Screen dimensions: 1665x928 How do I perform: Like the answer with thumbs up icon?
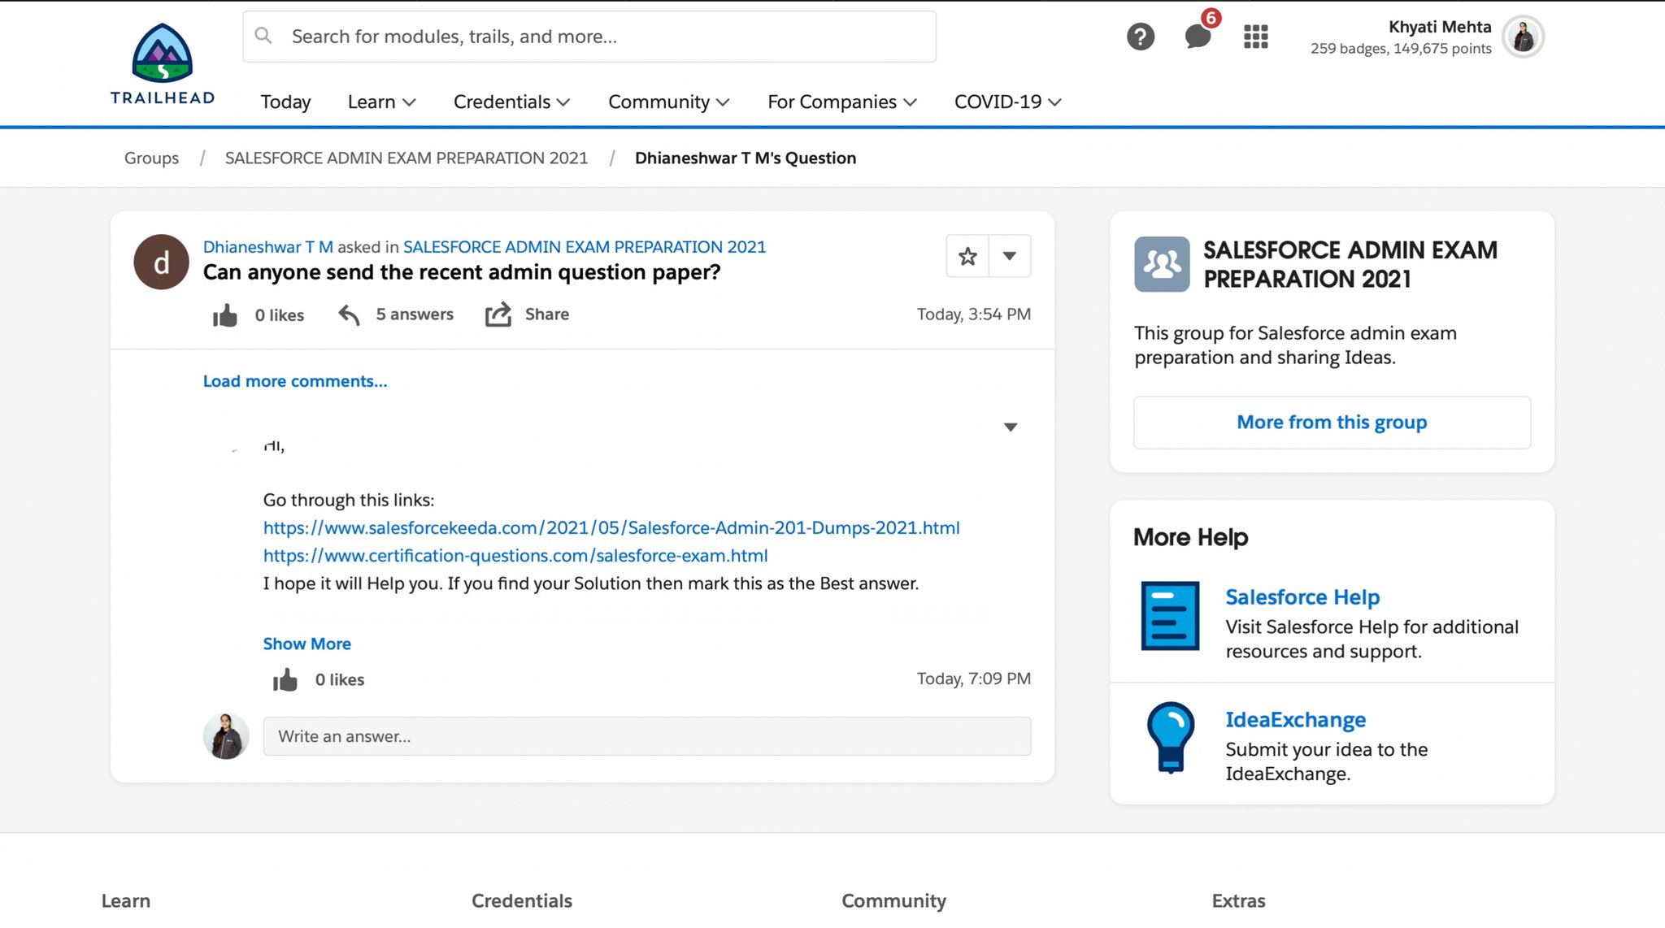click(285, 680)
